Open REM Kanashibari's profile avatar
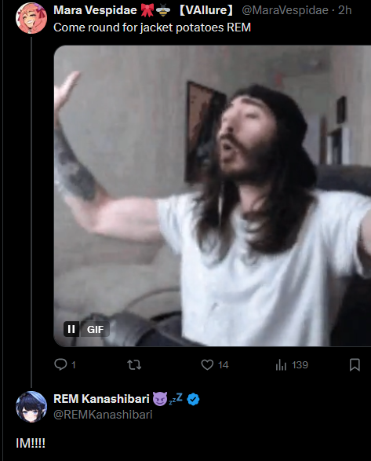This screenshot has height=461, width=371. point(31,407)
